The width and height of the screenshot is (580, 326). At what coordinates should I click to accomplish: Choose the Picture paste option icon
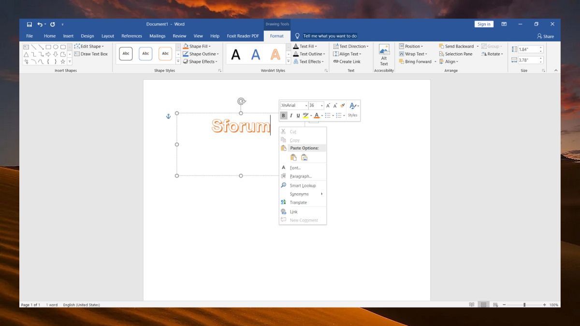304,157
